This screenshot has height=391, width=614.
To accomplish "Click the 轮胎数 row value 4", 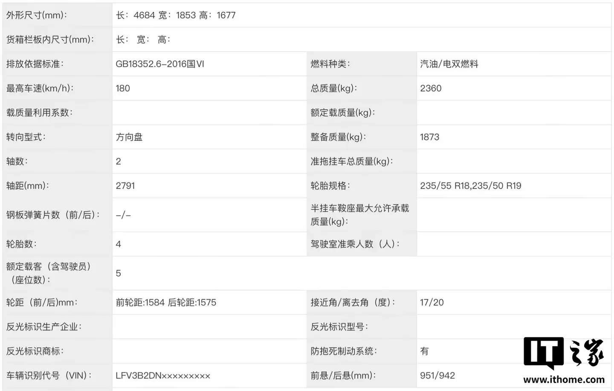I will [118, 244].
